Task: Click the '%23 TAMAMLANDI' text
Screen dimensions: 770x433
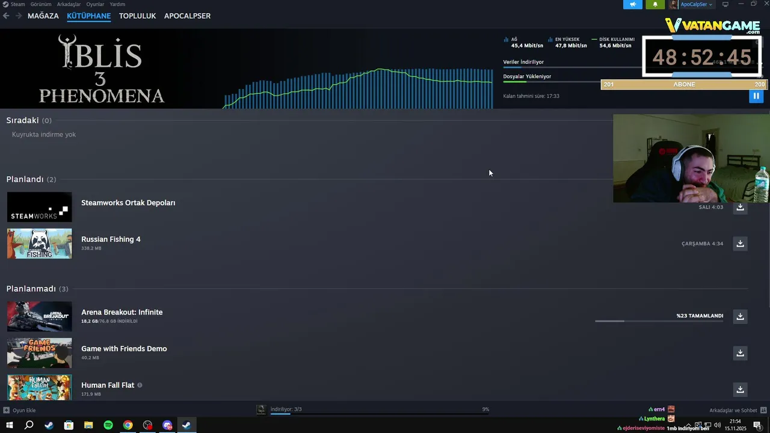Action: click(700, 316)
